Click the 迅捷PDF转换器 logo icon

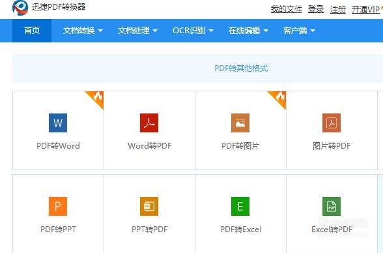click(x=20, y=7)
